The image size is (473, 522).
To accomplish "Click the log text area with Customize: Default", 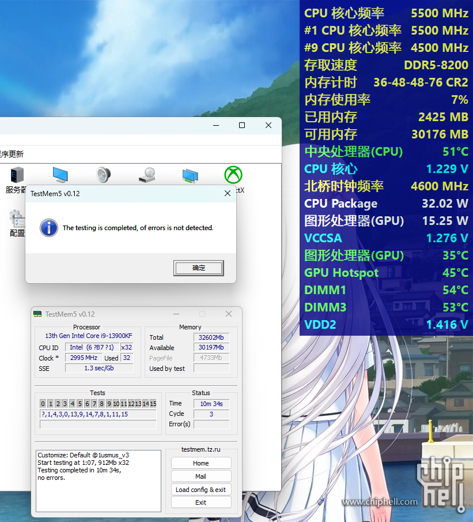I will (x=99, y=481).
